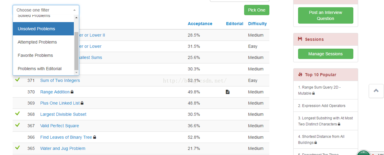Open the Choose one filter dropdown

pyautogui.click(x=46, y=10)
